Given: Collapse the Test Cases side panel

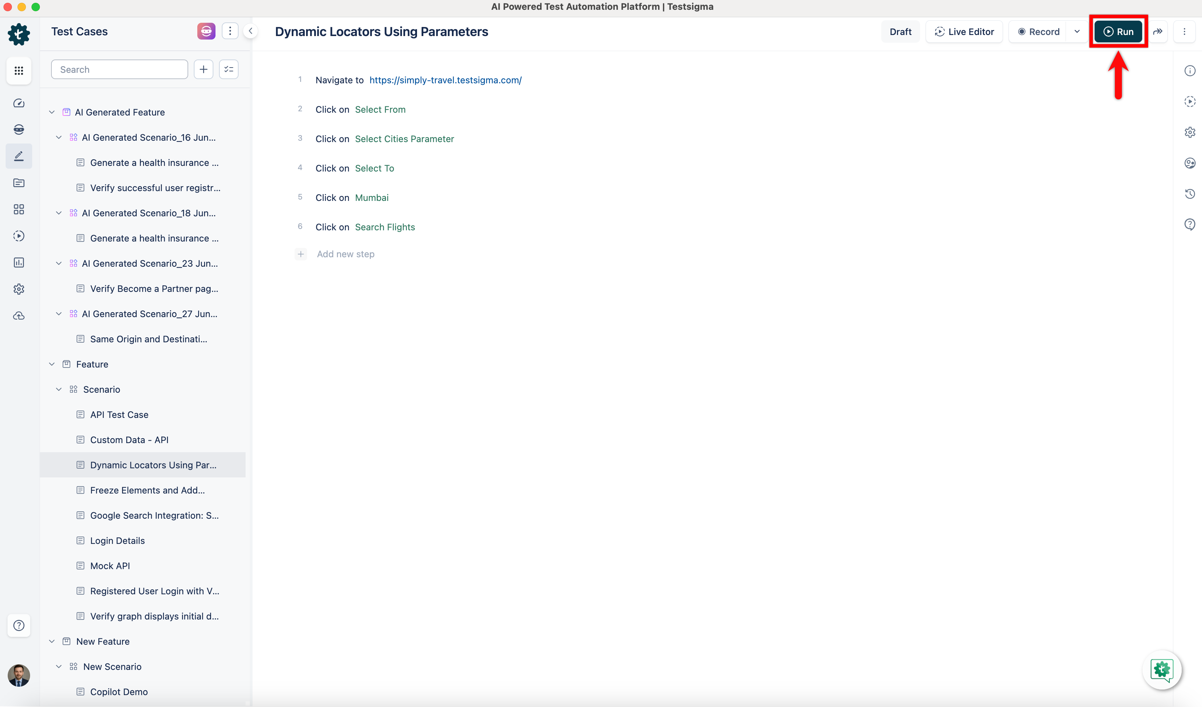Looking at the screenshot, I should point(250,31).
